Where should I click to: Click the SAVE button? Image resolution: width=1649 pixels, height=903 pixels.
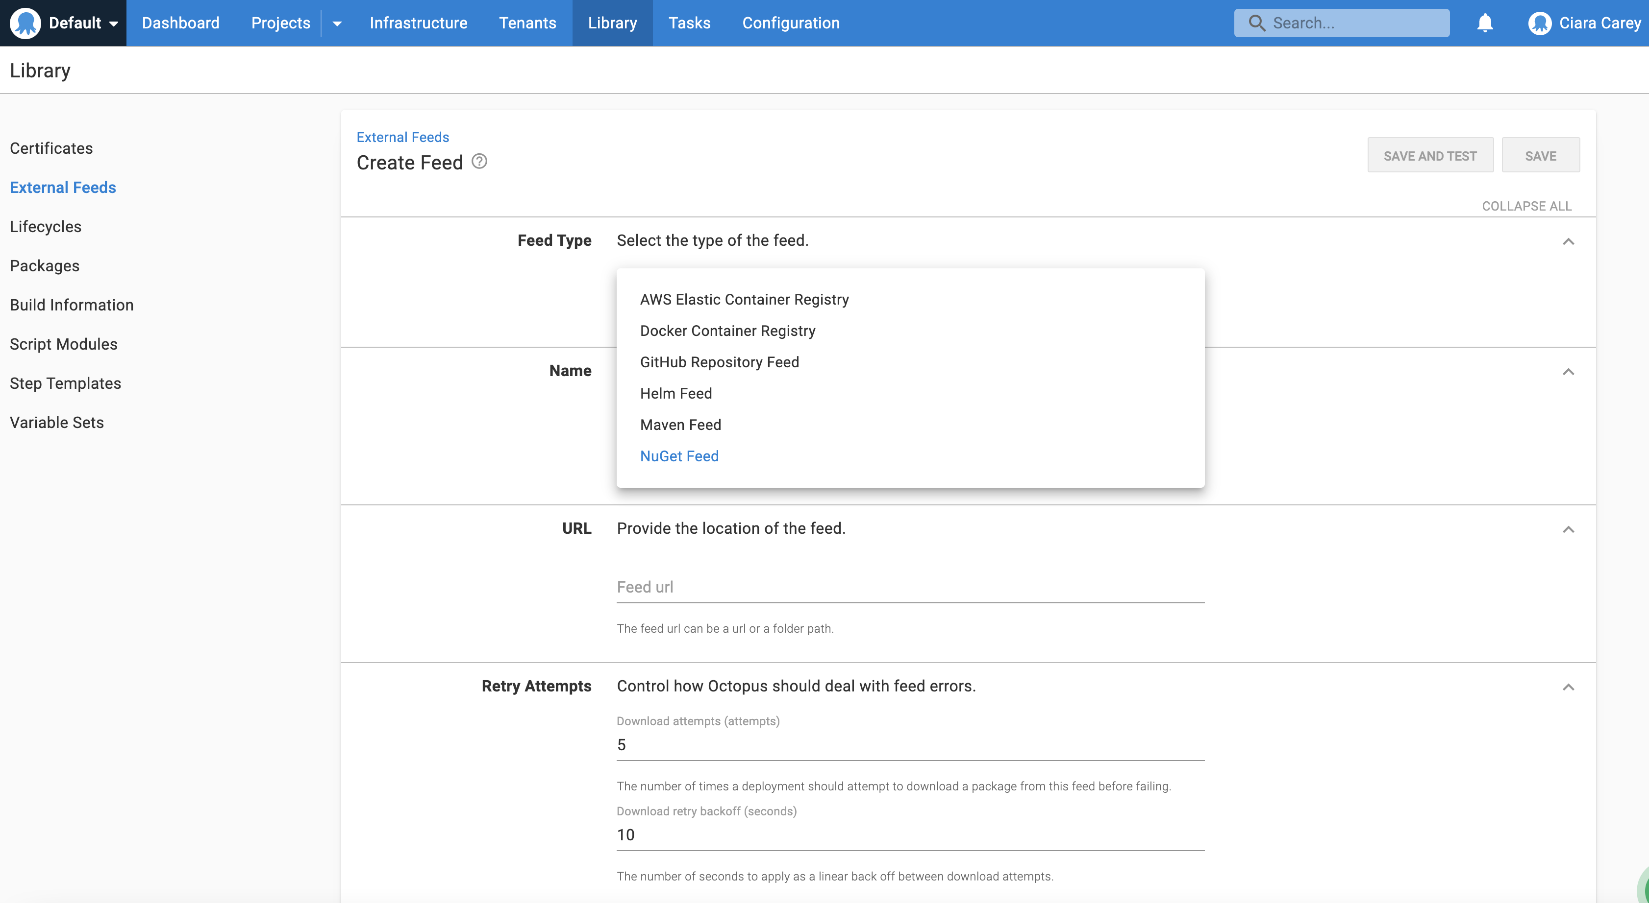(1541, 155)
